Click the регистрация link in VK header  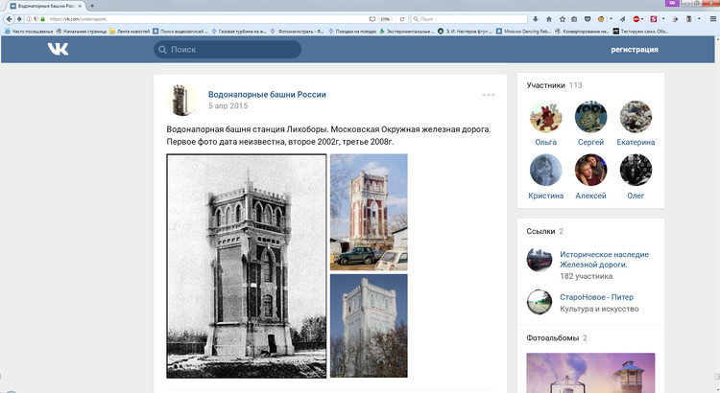[x=635, y=50]
